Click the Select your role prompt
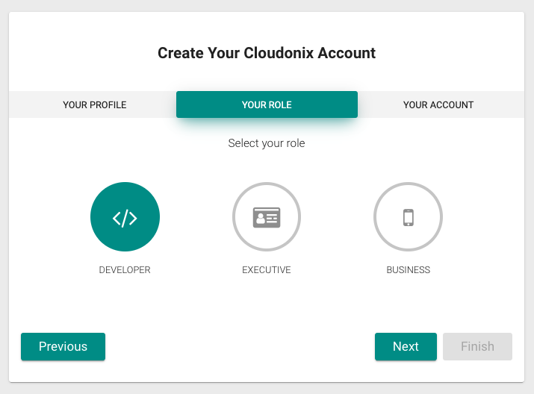Screen dimensions: 534x394 point(267,143)
